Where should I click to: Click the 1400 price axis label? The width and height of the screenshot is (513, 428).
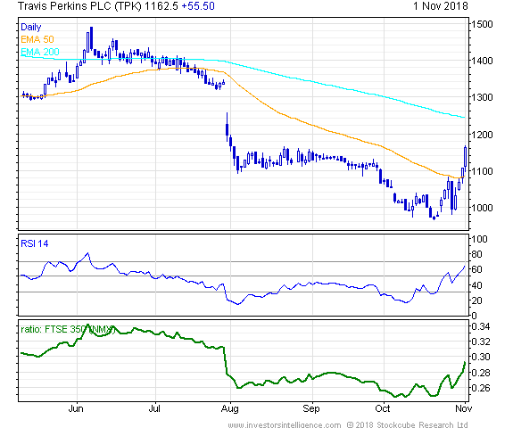(482, 61)
